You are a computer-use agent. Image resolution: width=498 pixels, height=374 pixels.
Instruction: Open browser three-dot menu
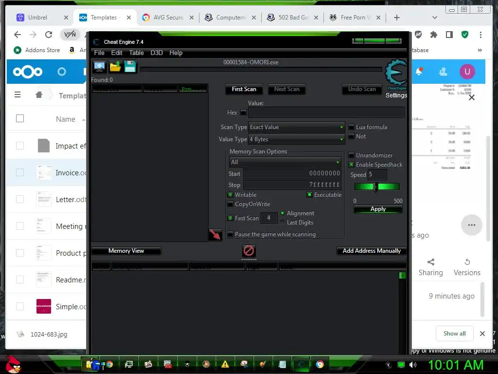[480, 35]
